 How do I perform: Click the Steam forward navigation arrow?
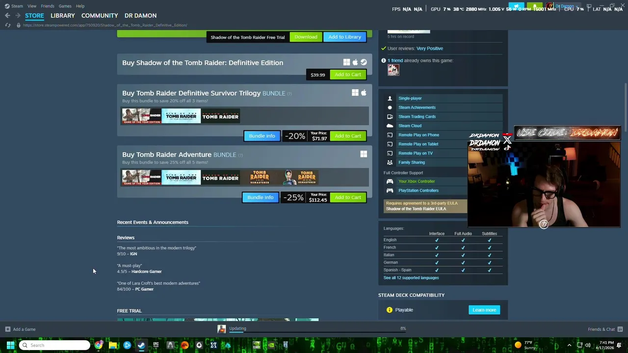click(x=18, y=16)
